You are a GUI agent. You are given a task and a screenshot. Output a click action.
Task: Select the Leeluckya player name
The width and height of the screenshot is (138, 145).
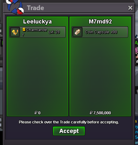tap(37, 22)
